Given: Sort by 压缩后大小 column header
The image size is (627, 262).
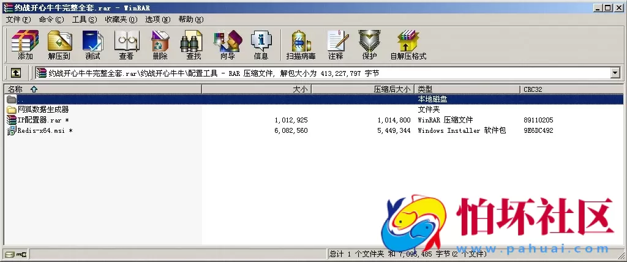Looking at the screenshot, I should pyautogui.click(x=363, y=89).
